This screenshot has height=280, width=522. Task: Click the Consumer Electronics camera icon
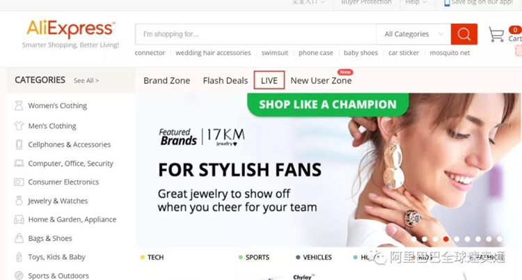(19, 182)
